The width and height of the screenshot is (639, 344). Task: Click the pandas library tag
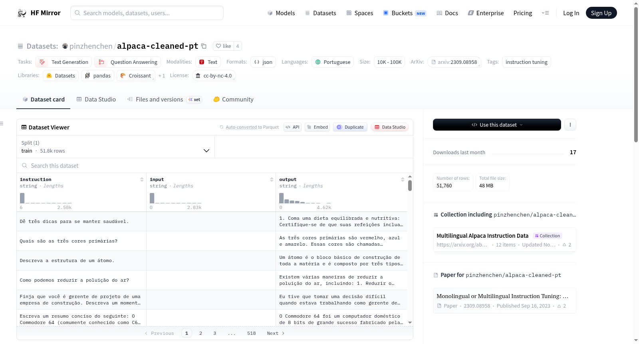pos(98,76)
